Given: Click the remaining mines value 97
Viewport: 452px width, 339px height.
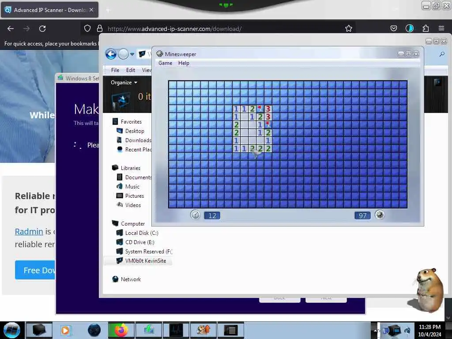Looking at the screenshot, I should [362, 215].
